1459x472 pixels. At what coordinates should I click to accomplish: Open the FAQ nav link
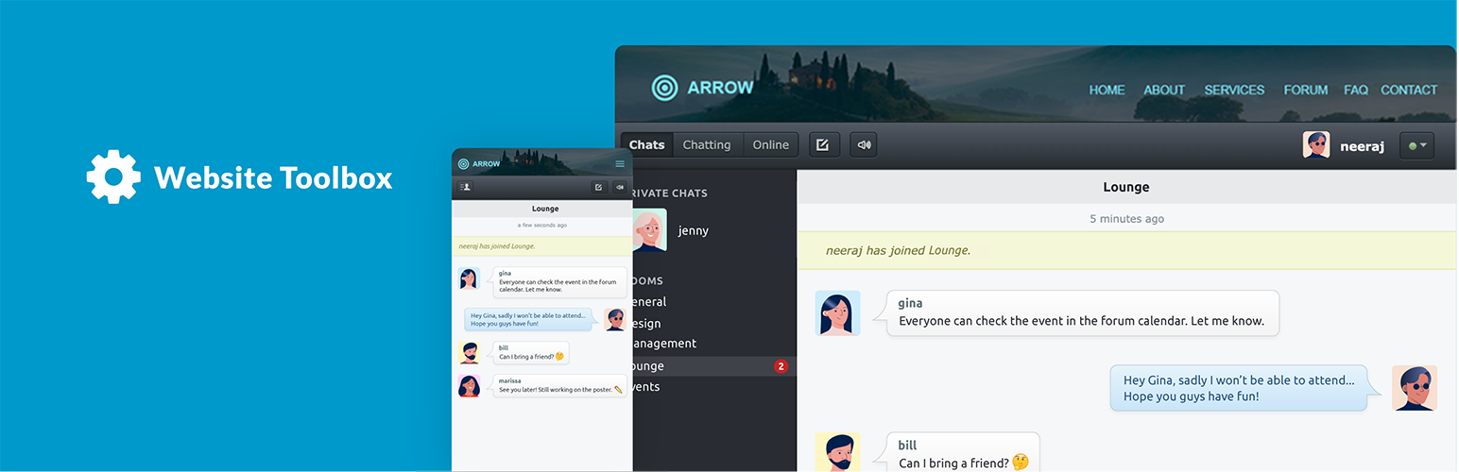tap(1356, 90)
